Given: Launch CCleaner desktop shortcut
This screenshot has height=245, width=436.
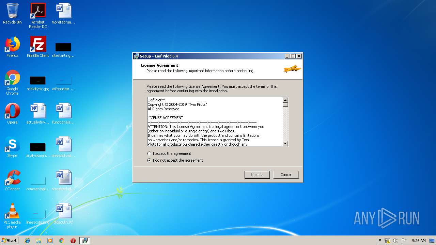Looking at the screenshot, I should point(12,181).
